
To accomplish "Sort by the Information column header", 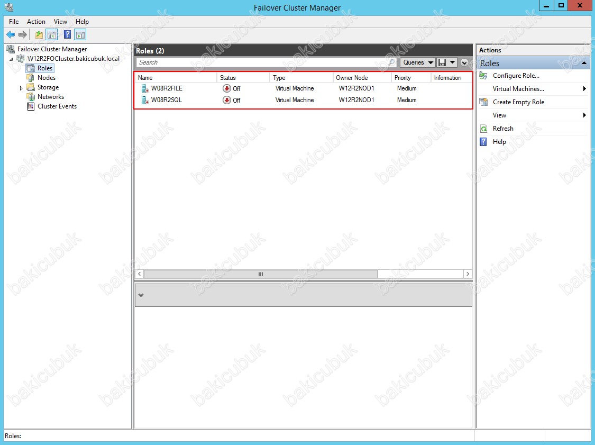I will click(451, 77).
